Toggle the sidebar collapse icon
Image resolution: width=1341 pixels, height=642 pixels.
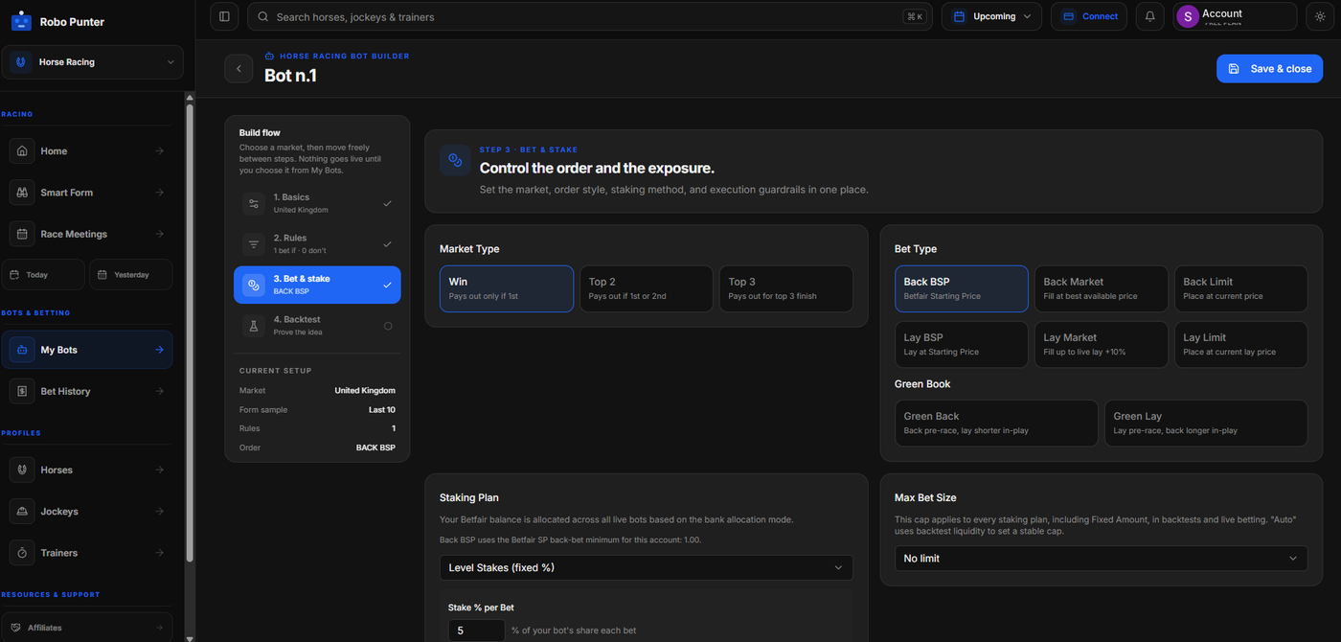pyautogui.click(x=224, y=16)
